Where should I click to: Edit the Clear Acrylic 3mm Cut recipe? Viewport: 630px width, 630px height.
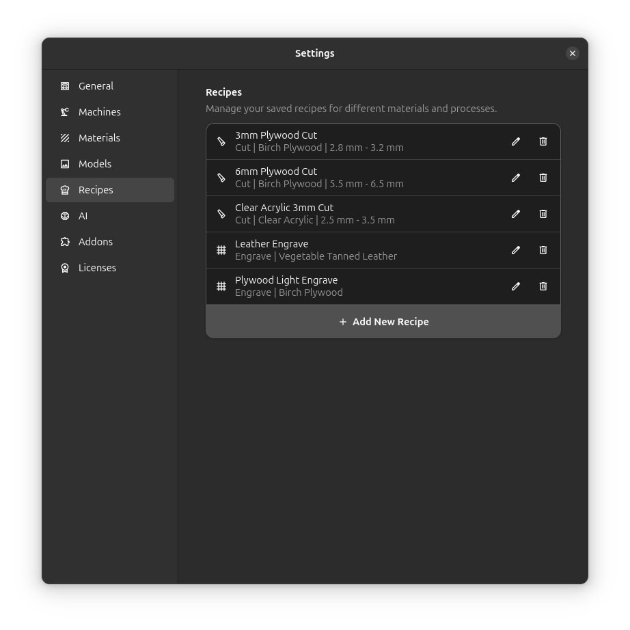coord(515,214)
